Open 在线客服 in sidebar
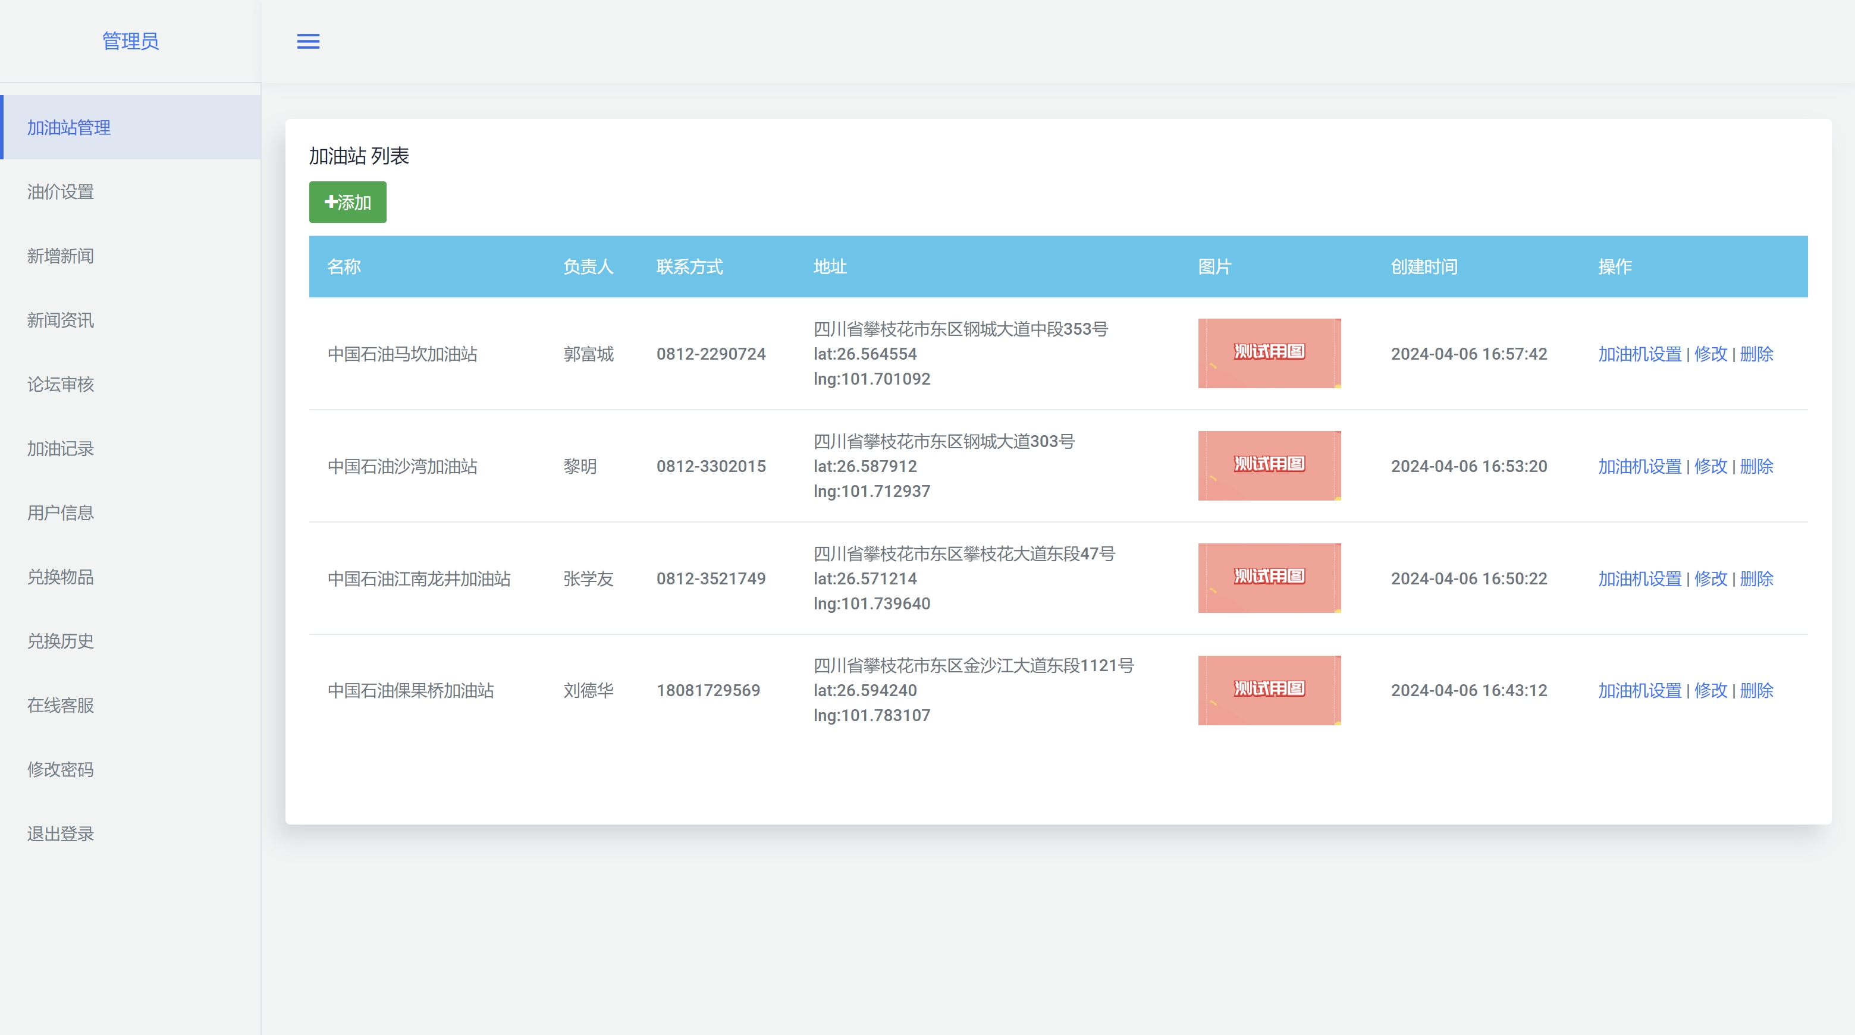Screen dimensions: 1855x1035 point(130,705)
